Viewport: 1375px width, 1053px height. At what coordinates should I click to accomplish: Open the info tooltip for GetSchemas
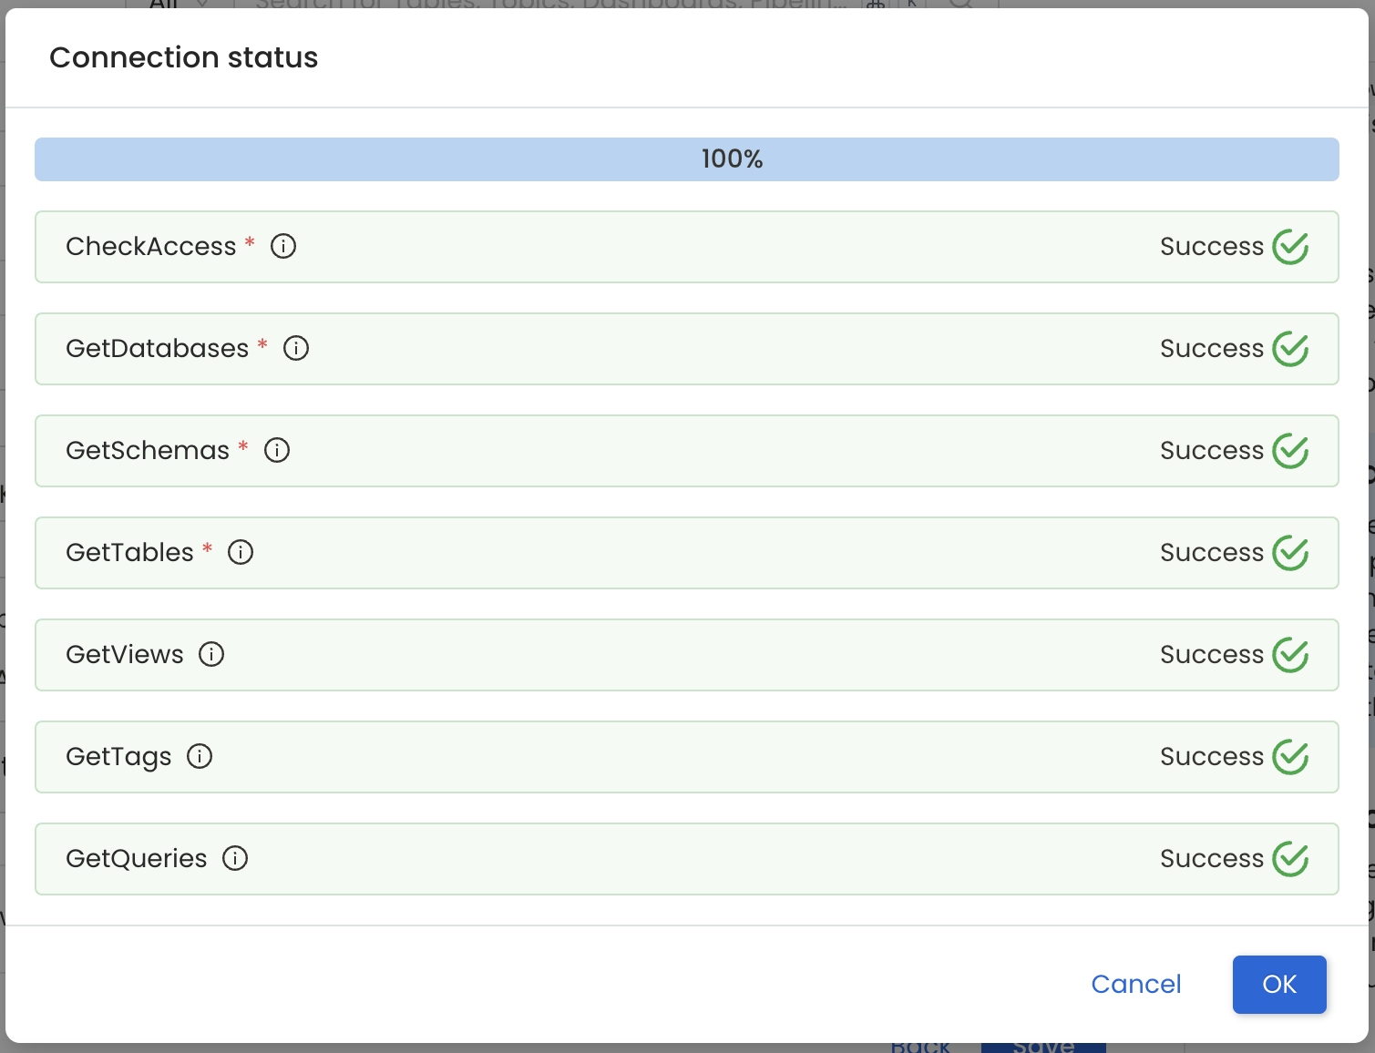[277, 450]
